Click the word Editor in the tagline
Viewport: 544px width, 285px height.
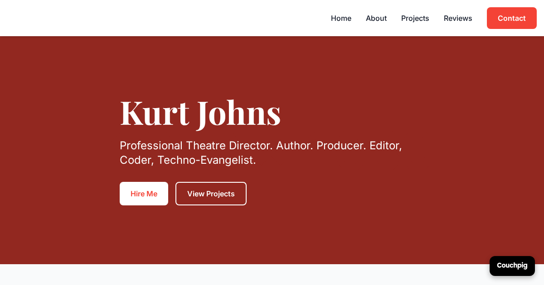pyautogui.click(x=385, y=146)
